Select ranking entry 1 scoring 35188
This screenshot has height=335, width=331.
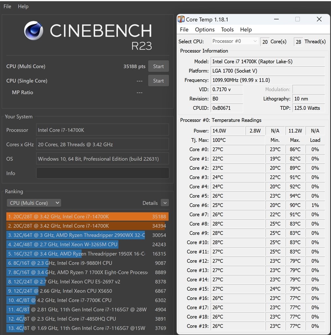point(87,217)
